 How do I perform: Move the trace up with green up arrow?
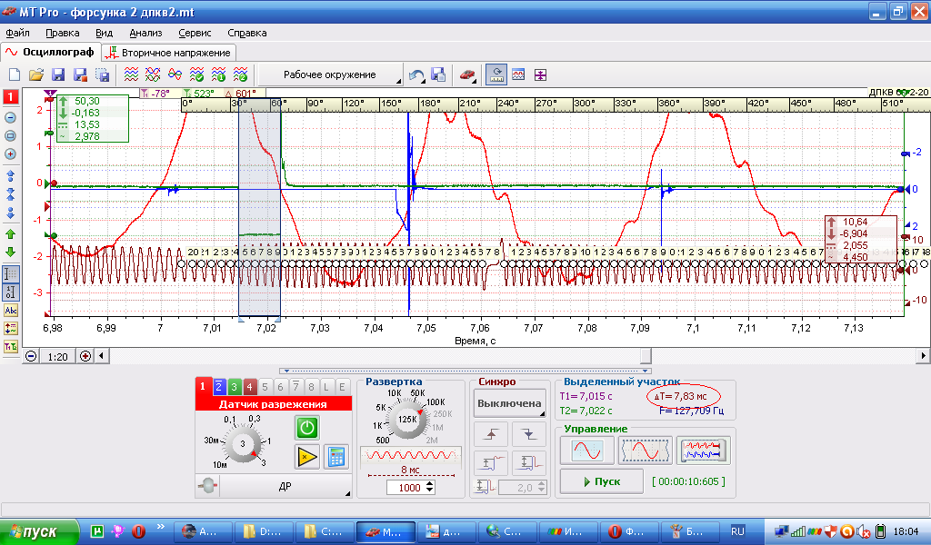click(10, 234)
